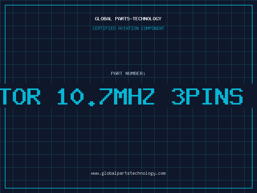The height and width of the screenshot is (193, 257).
Task: Click the word CERTIFIED in the subtitle
Action: 104,28
